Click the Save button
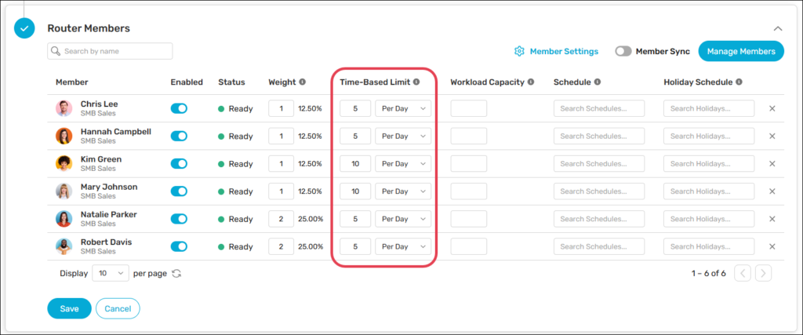 (x=69, y=308)
